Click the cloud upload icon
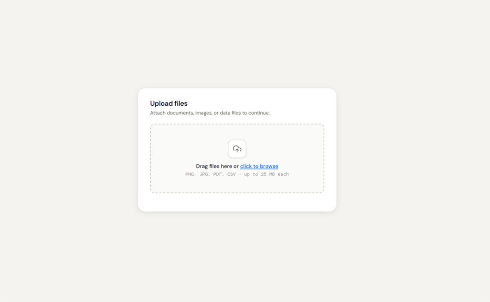The height and width of the screenshot is (302, 490). click(237, 149)
